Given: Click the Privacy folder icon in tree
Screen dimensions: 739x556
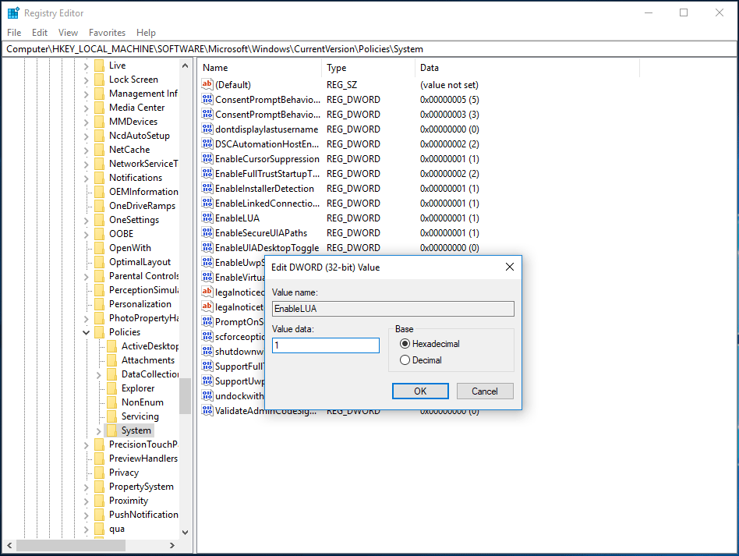Looking at the screenshot, I should (99, 473).
